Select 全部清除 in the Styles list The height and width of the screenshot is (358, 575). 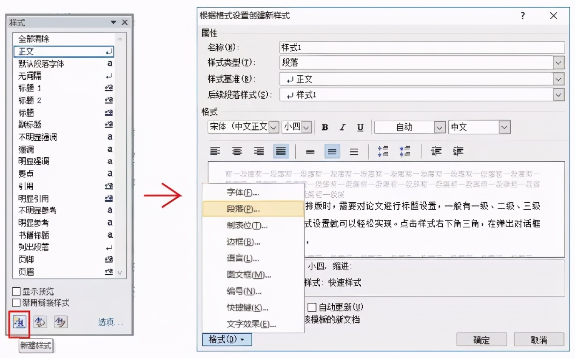click(64, 39)
